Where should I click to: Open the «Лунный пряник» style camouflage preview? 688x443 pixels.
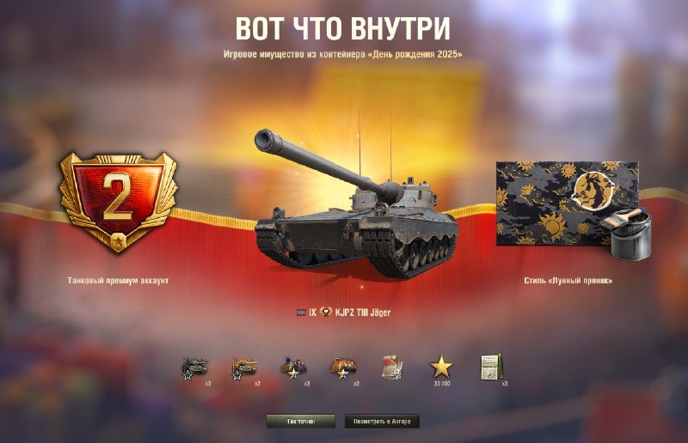point(568,203)
